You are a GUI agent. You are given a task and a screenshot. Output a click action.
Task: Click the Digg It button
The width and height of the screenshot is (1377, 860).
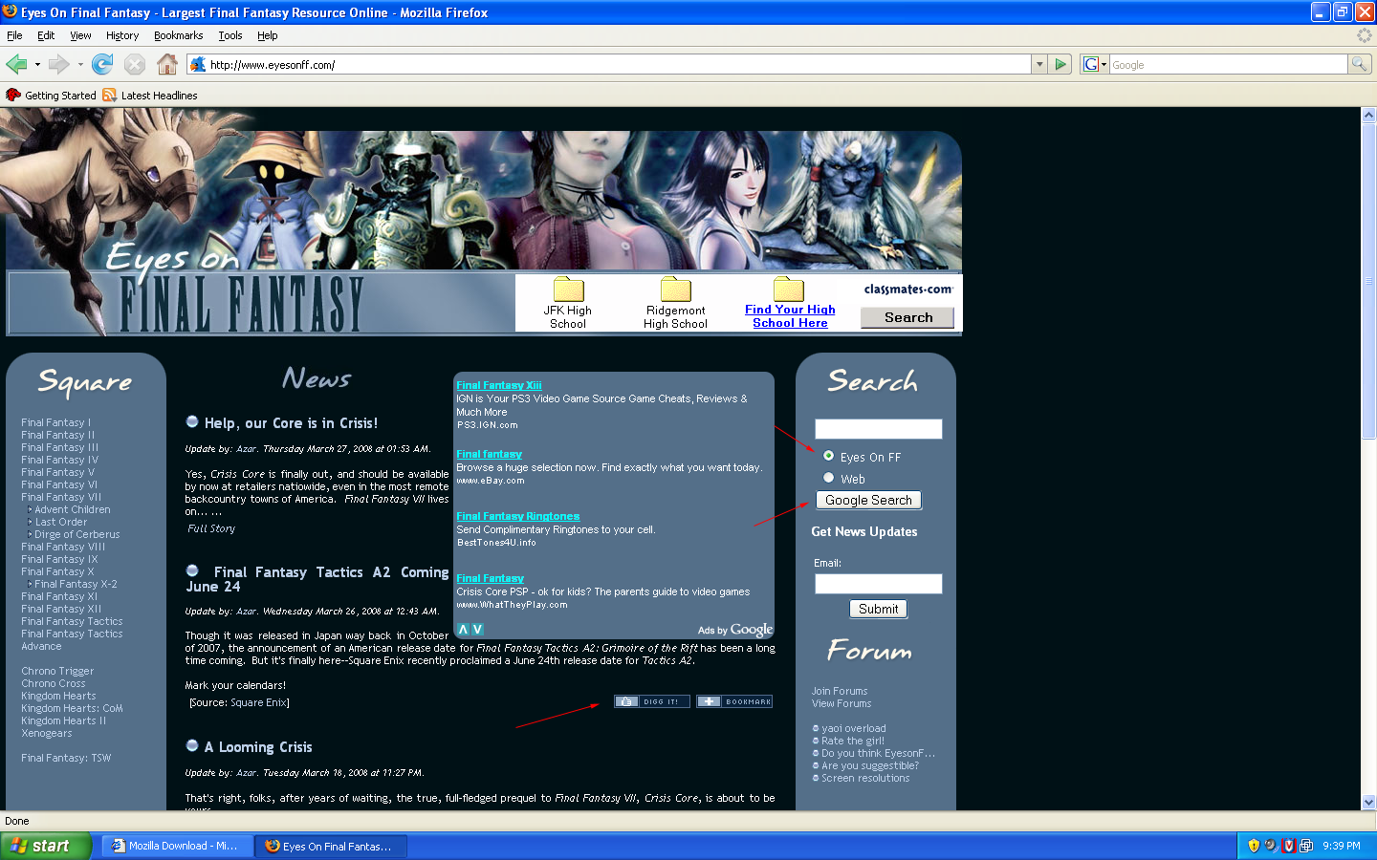pos(652,701)
